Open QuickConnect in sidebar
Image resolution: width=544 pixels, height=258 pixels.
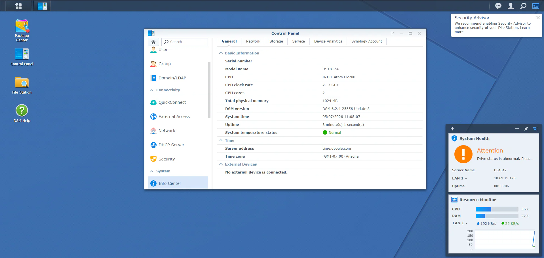coord(178,102)
